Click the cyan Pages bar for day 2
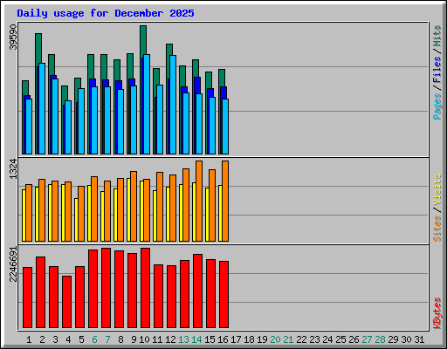The height and width of the screenshot is (349, 447). pyautogui.click(x=42, y=108)
